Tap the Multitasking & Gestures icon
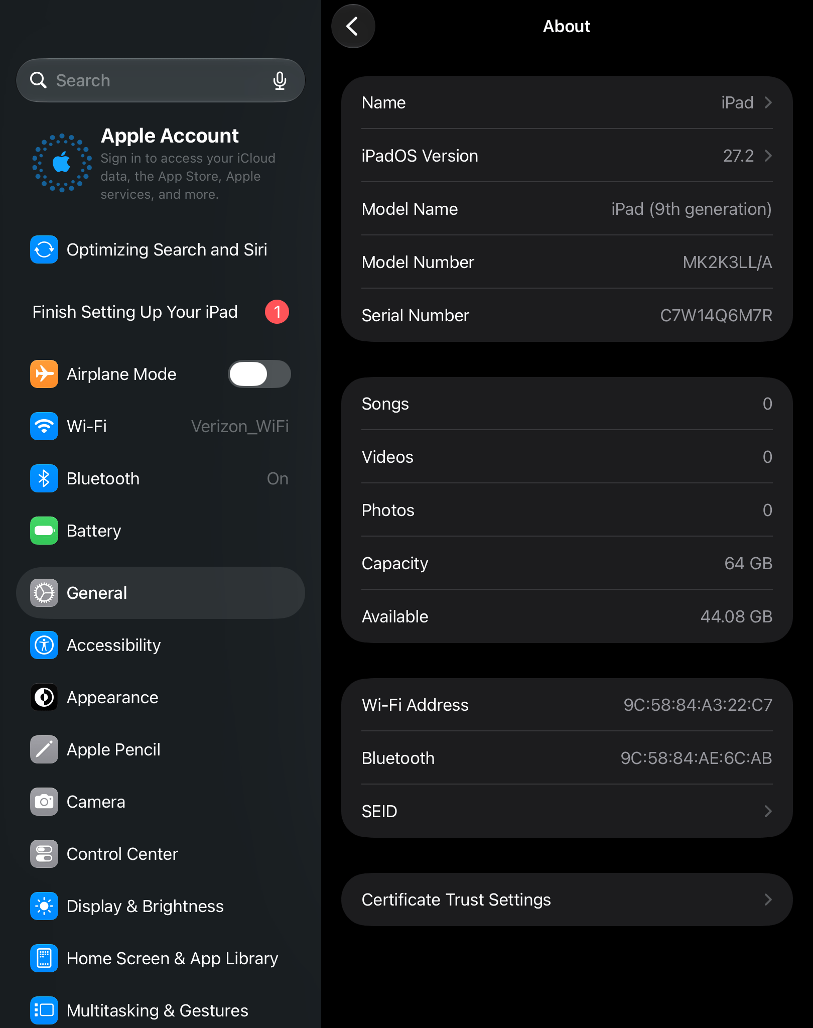This screenshot has width=813, height=1028. coord(44,1010)
